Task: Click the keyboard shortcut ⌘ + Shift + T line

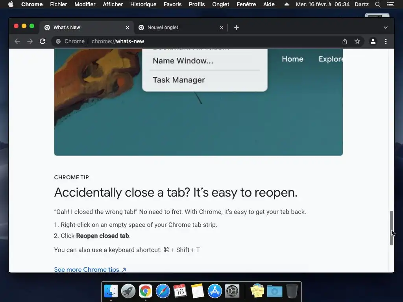Action: click(x=127, y=250)
